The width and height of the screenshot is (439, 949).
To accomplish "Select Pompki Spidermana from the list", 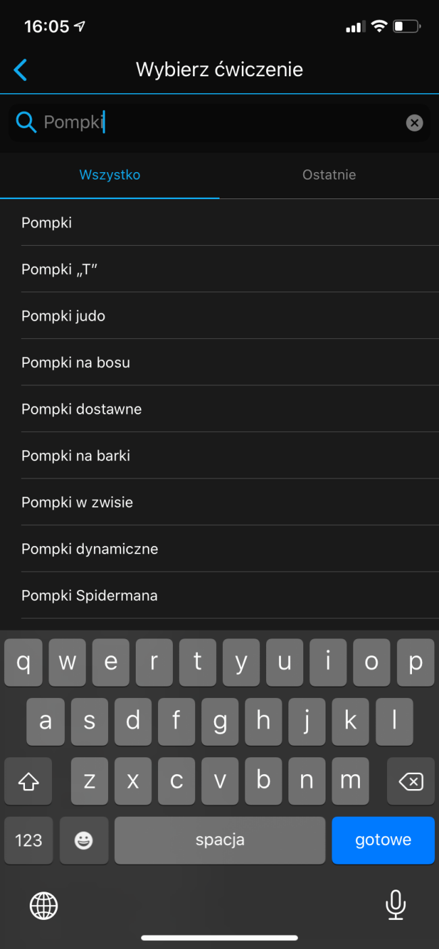I will (x=219, y=595).
